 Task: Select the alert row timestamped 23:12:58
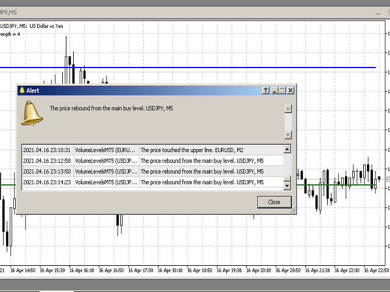point(152,161)
